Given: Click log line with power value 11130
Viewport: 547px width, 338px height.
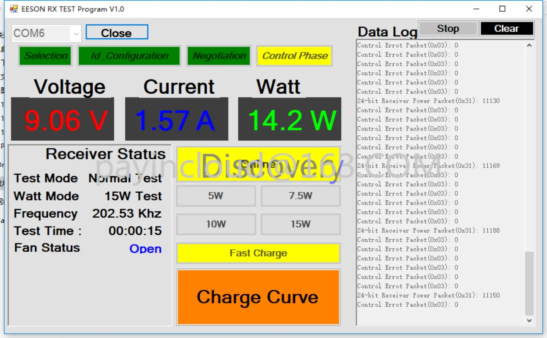Looking at the screenshot, I should tap(428, 101).
